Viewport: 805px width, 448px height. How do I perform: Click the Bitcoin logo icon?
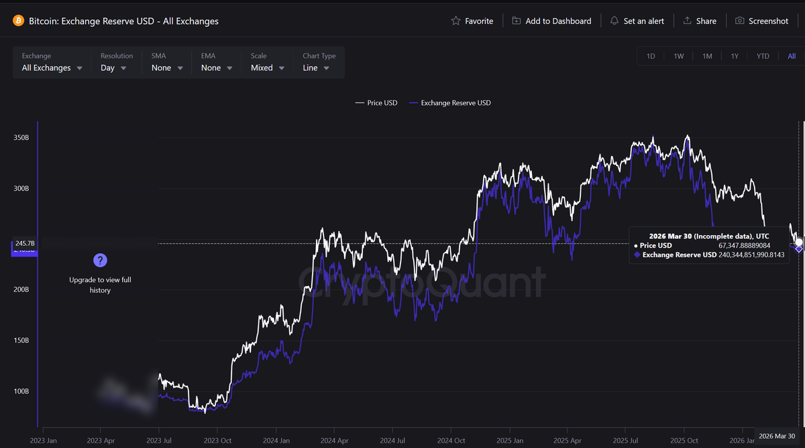pos(18,21)
